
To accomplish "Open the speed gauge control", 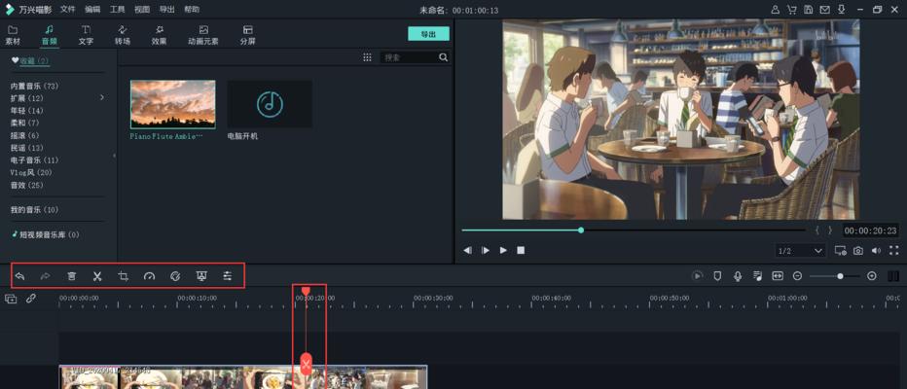I will point(149,276).
